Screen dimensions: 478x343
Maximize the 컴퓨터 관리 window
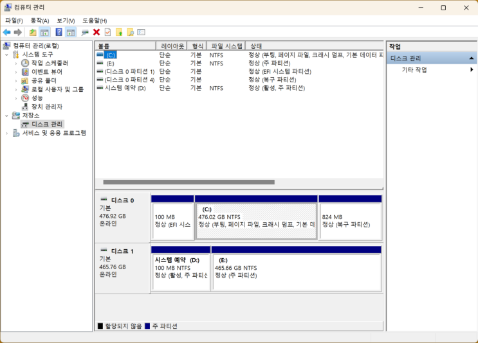(x=443, y=8)
